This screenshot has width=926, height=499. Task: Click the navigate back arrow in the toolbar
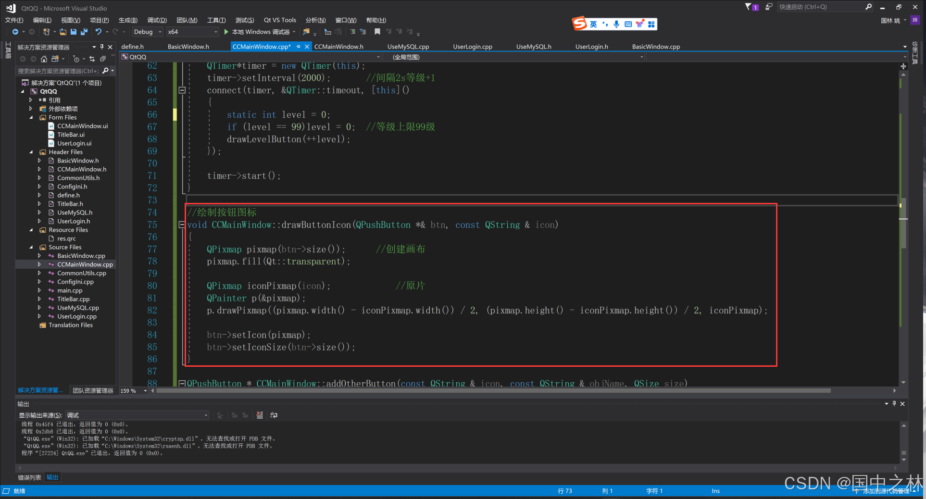point(15,32)
